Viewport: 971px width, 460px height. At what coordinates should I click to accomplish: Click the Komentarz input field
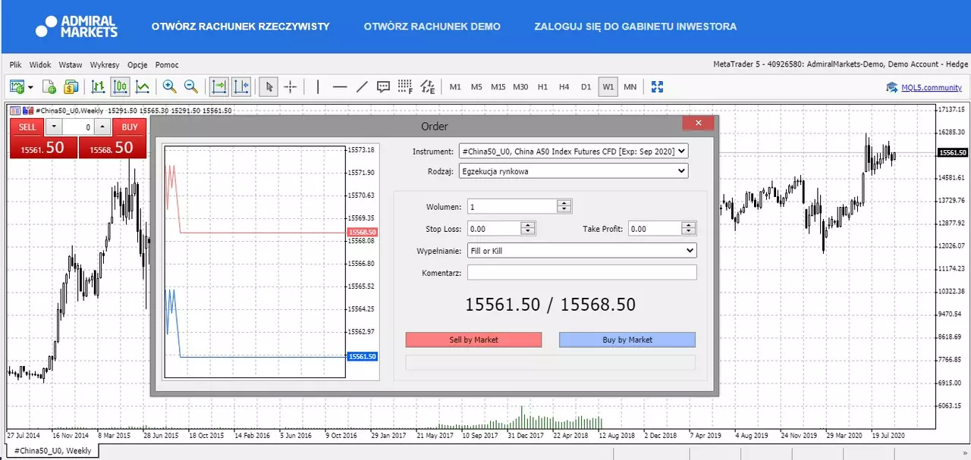pos(582,272)
